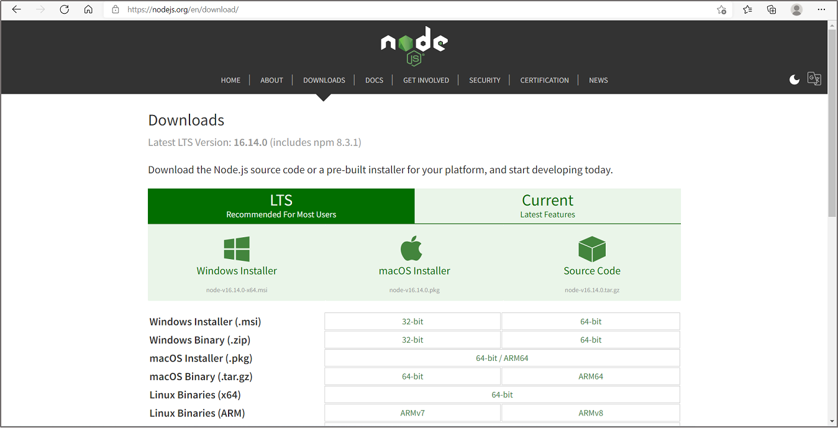The width and height of the screenshot is (838, 428).
Task: Download Windows Installer (.msi) 32-bit
Action: [x=412, y=322]
